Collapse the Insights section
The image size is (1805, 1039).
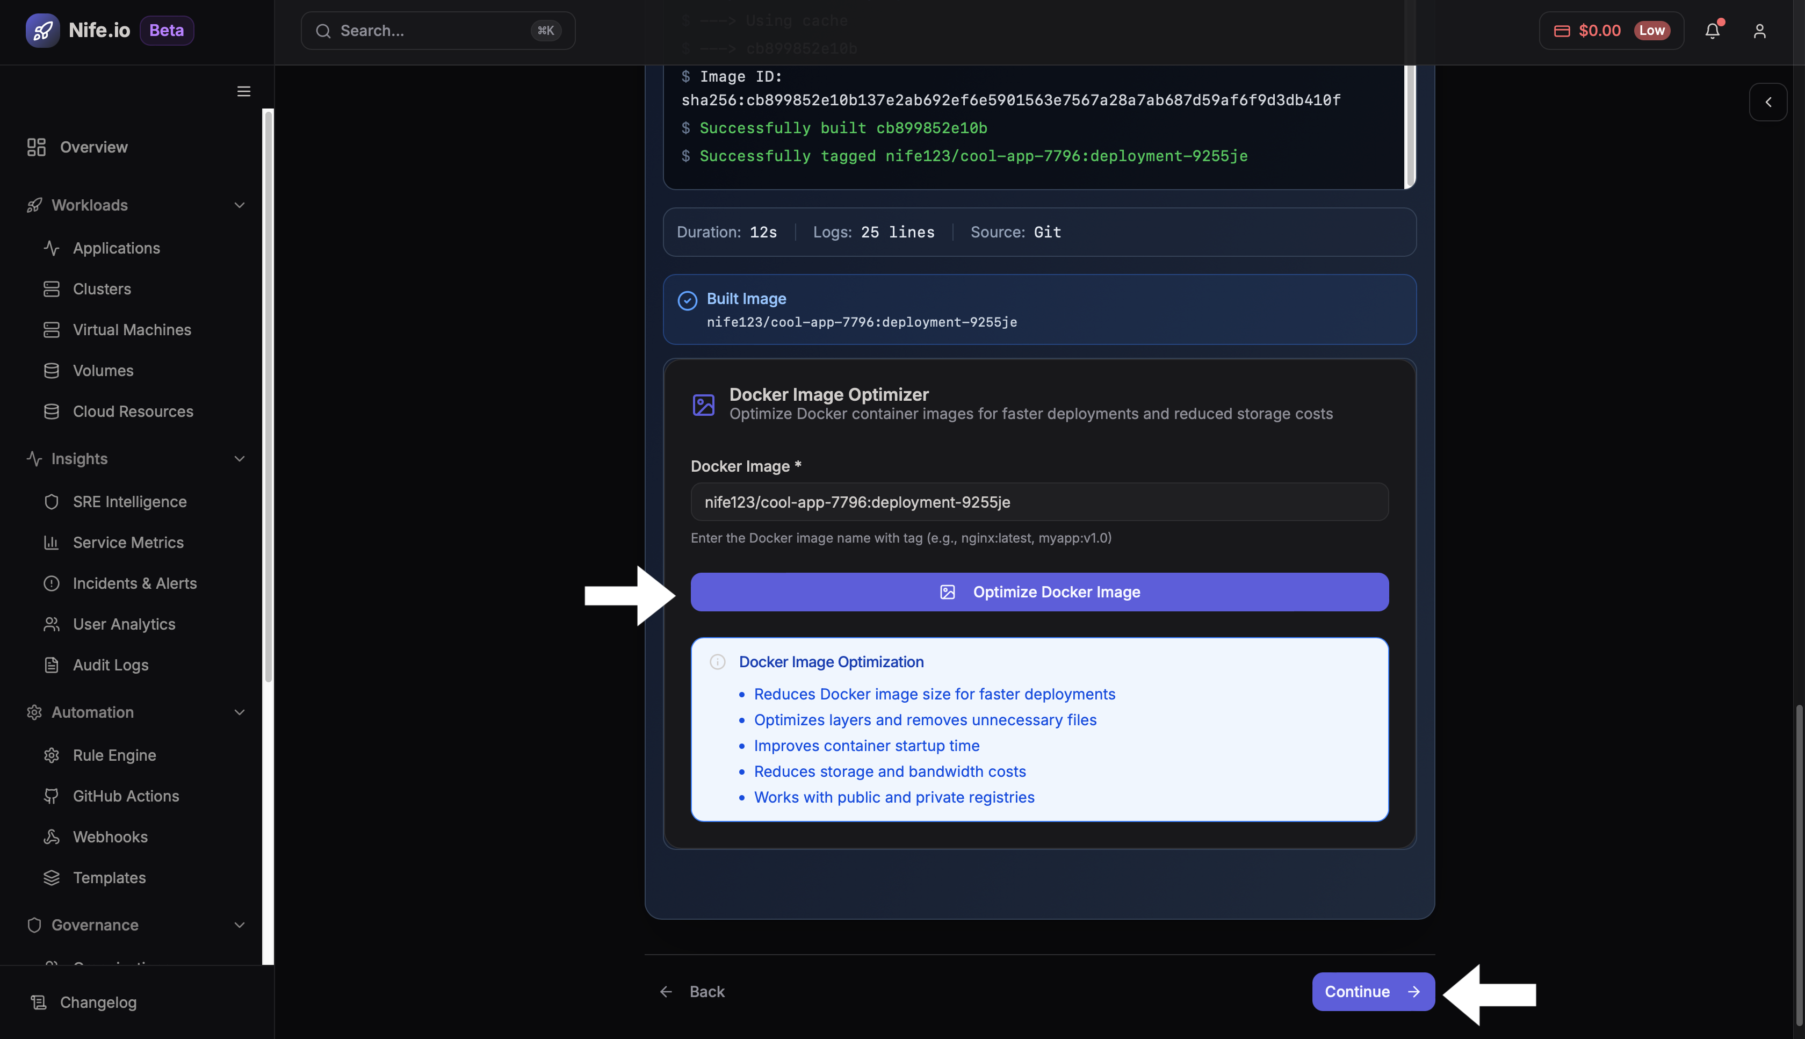pos(240,459)
